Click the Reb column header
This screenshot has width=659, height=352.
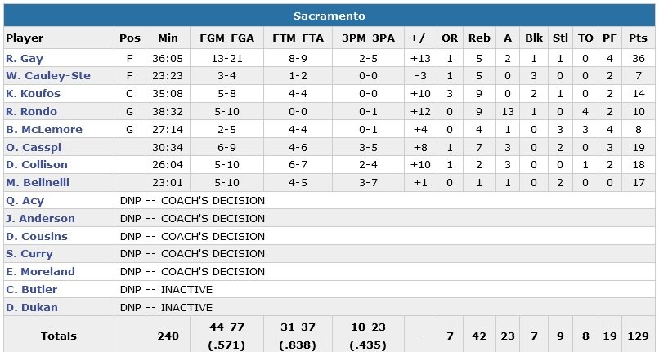(x=478, y=38)
